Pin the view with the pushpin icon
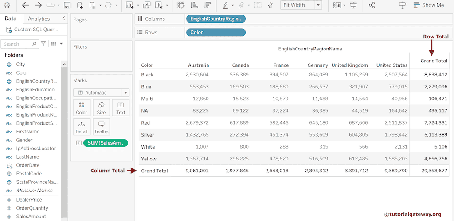Screen dimensions: 454x221 pyautogui.click(x=270, y=5)
